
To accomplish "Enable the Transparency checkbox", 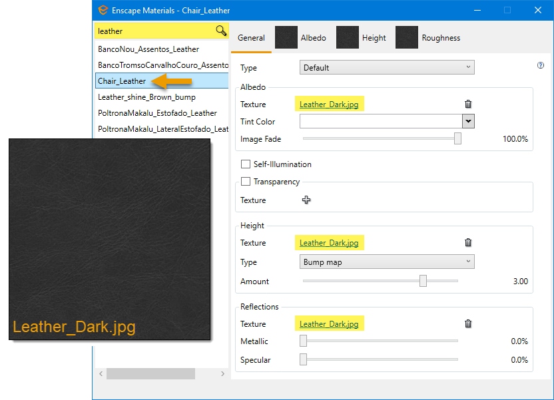I will point(246,182).
